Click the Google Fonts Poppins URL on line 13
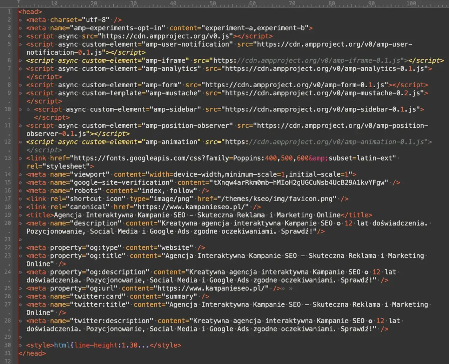Screen dimensions: 449x364 (x=175, y=158)
